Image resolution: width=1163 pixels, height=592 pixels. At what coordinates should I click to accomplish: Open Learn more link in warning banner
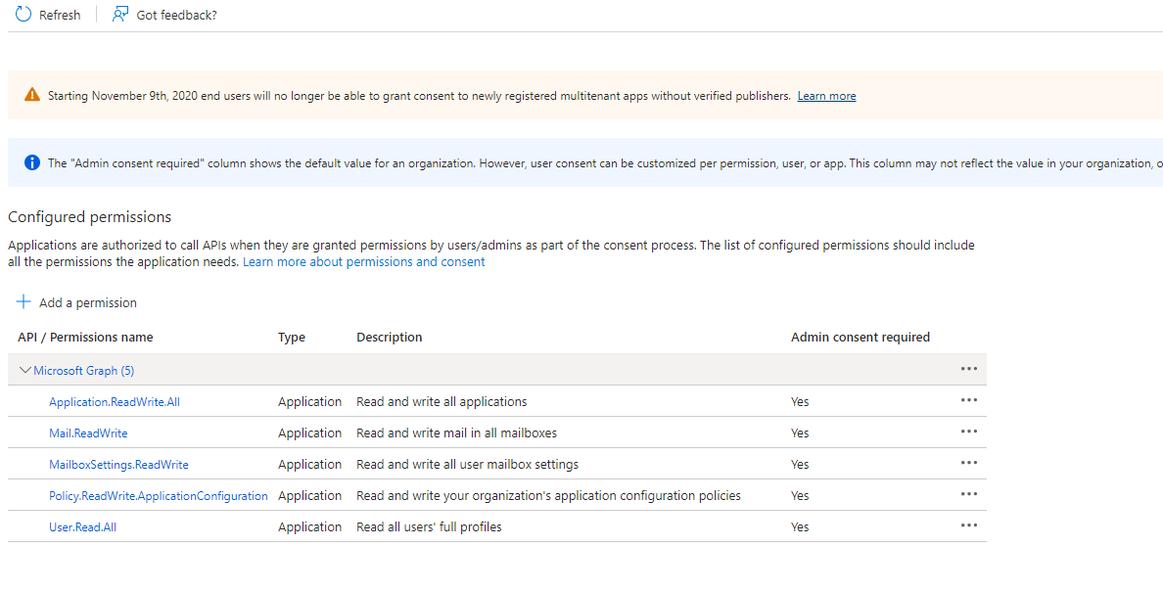click(826, 96)
